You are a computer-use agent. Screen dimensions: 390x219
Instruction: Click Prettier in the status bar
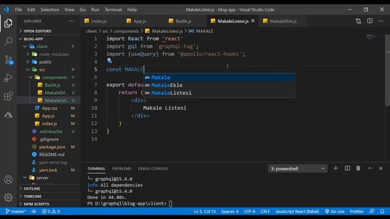pos(356,211)
